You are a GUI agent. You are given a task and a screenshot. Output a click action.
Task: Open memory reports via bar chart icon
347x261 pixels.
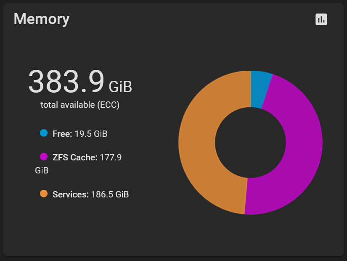point(321,19)
